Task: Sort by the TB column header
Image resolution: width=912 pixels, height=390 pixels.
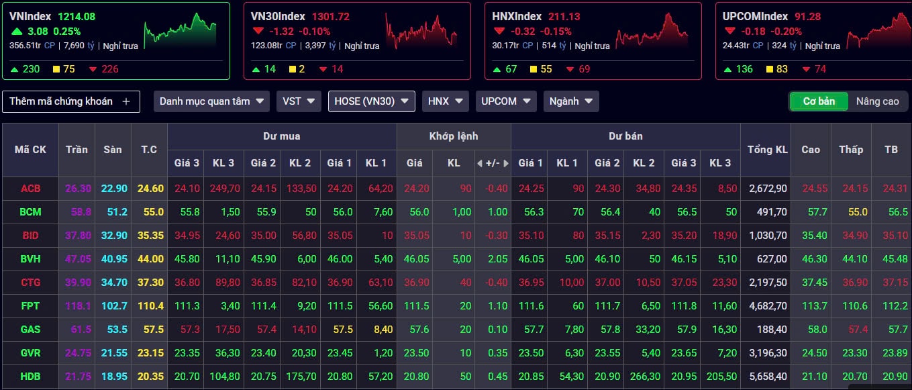Action: click(891, 150)
